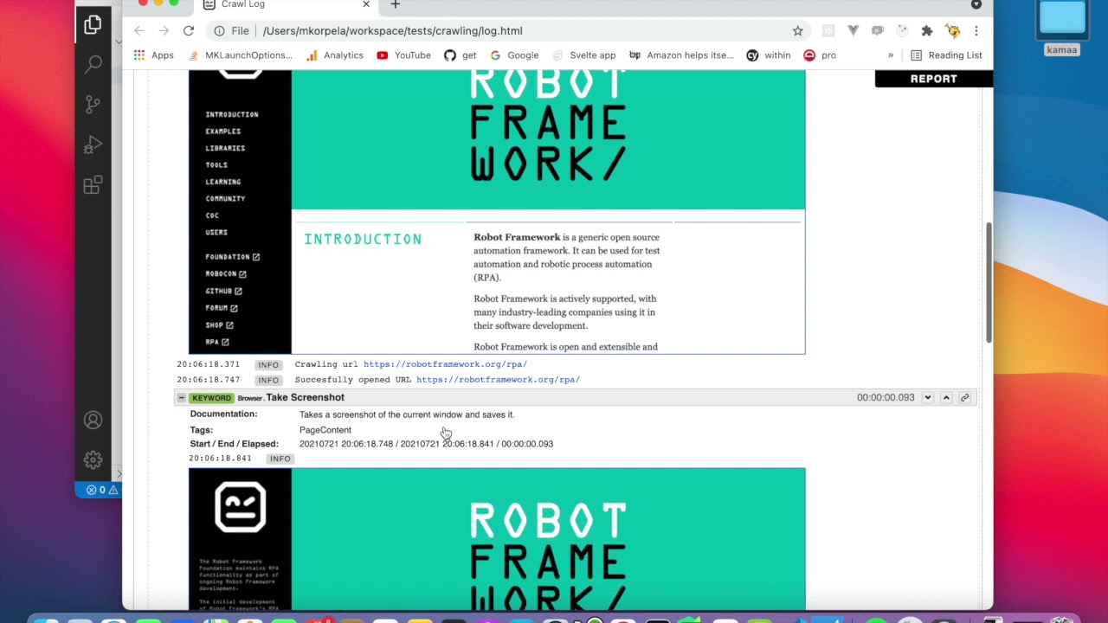This screenshot has width=1108, height=623.
Task: Open Analytics bookmark
Action: click(x=333, y=55)
